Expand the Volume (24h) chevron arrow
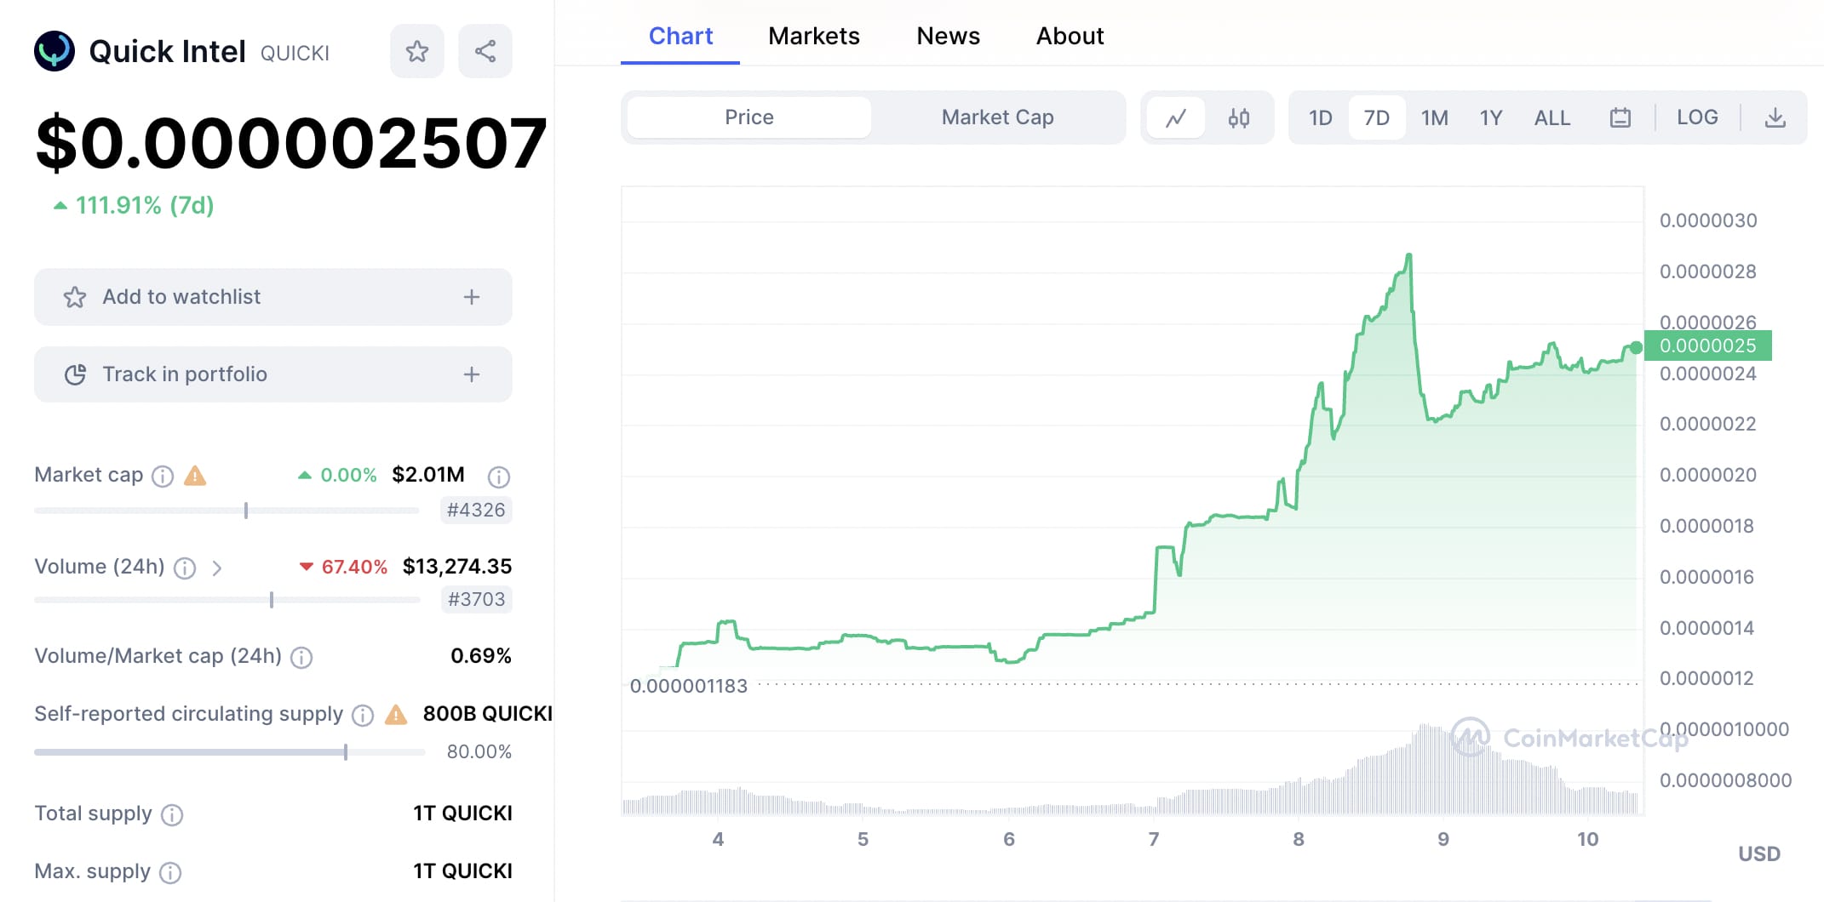 coord(217,568)
